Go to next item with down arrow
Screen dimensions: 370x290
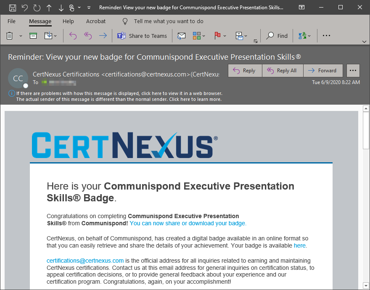pyautogui.click(x=61, y=8)
